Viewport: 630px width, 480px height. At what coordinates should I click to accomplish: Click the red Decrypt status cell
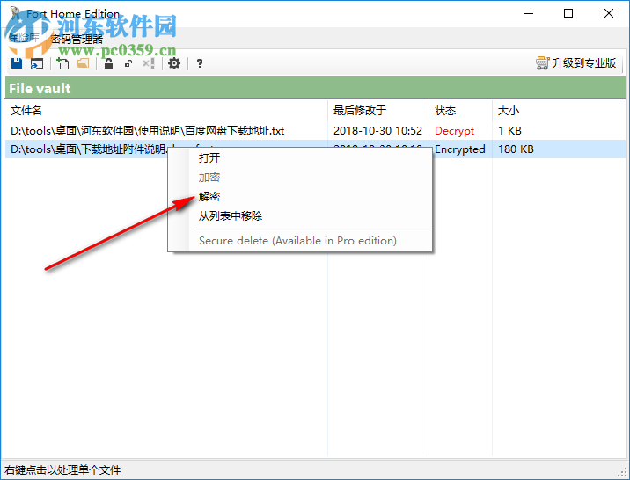454,131
